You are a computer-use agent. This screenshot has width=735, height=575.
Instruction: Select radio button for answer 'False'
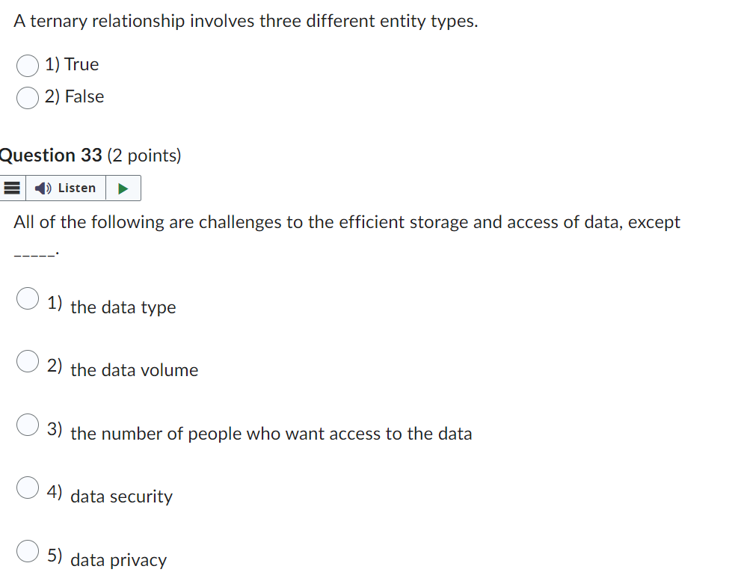[x=27, y=97]
